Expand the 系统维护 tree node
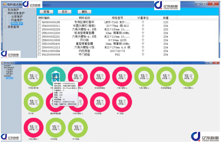Viewport: 221px width, 143px height. pos(5,10)
